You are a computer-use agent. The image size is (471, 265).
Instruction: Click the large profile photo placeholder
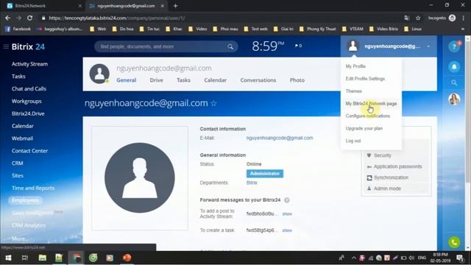(140, 178)
